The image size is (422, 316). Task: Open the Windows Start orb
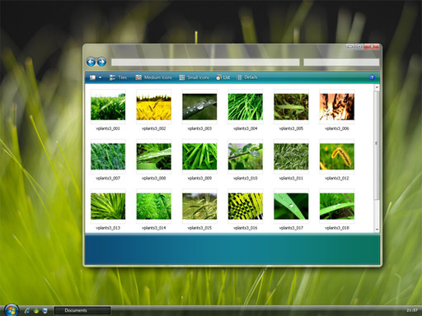[x=11, y=310]
